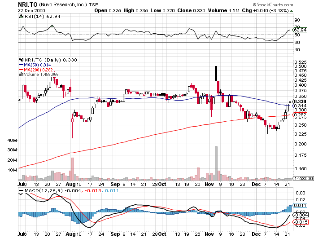This screenshot has width=314, height=238.
Task: Click the black MACD legend line
Action: point(21,190)
